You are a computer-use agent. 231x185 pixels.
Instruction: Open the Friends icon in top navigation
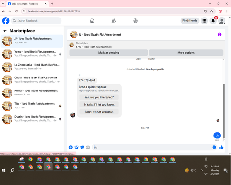[x=114, y=21]
